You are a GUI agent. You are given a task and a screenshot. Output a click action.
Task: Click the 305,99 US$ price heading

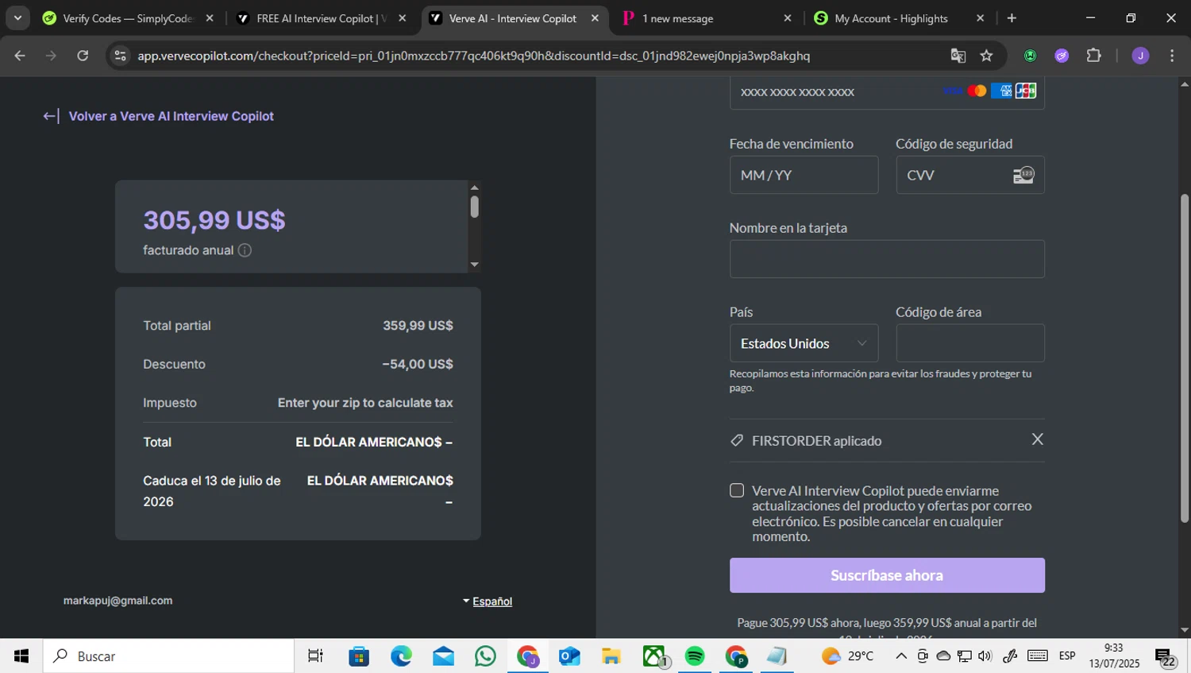pyautogui.click(x=214, y=220)
